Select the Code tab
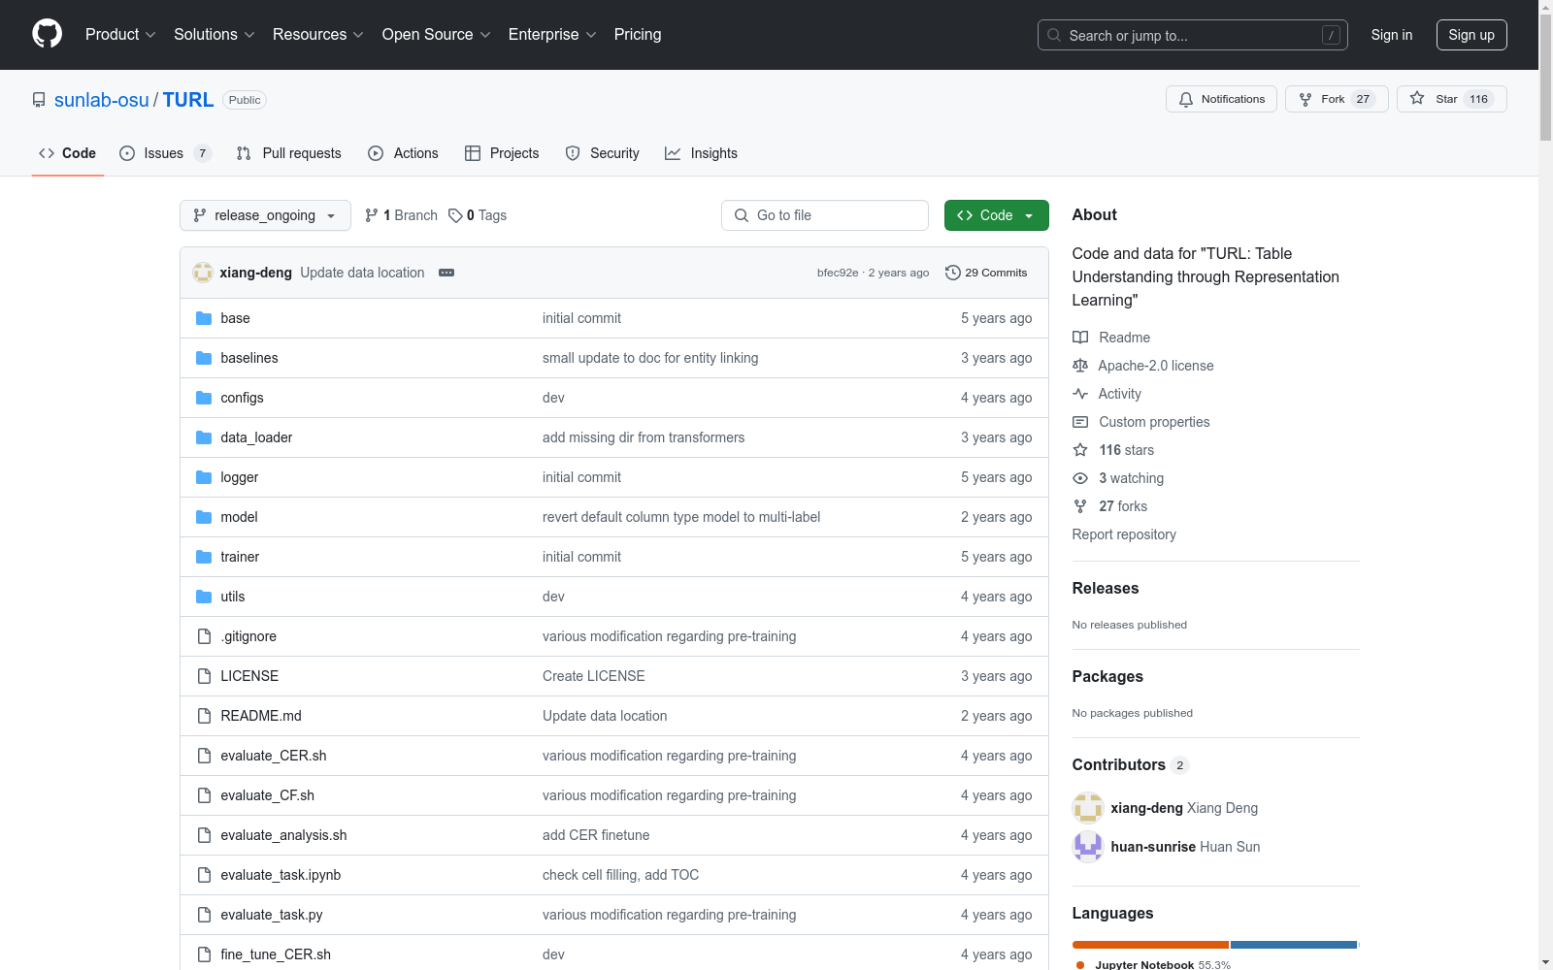The height and width of the screenshot is (970, 1553). click(x=68, y=153)
